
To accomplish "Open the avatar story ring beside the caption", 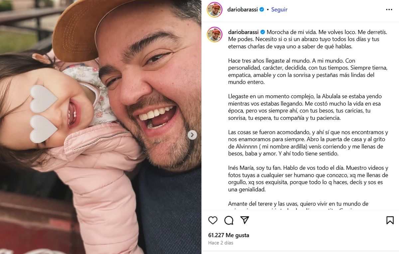I will tap(214, 35).
